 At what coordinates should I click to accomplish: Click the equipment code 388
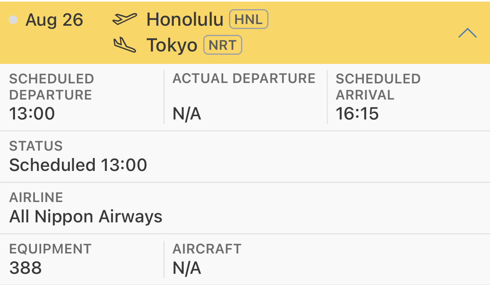click(25, 268)
